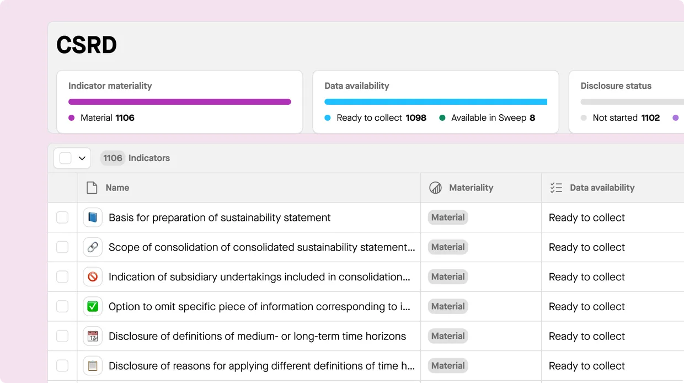Click the document icon in Name column header
Viewport: 684px width, 383px height.
pyautogui.click(x=92, y=188)
